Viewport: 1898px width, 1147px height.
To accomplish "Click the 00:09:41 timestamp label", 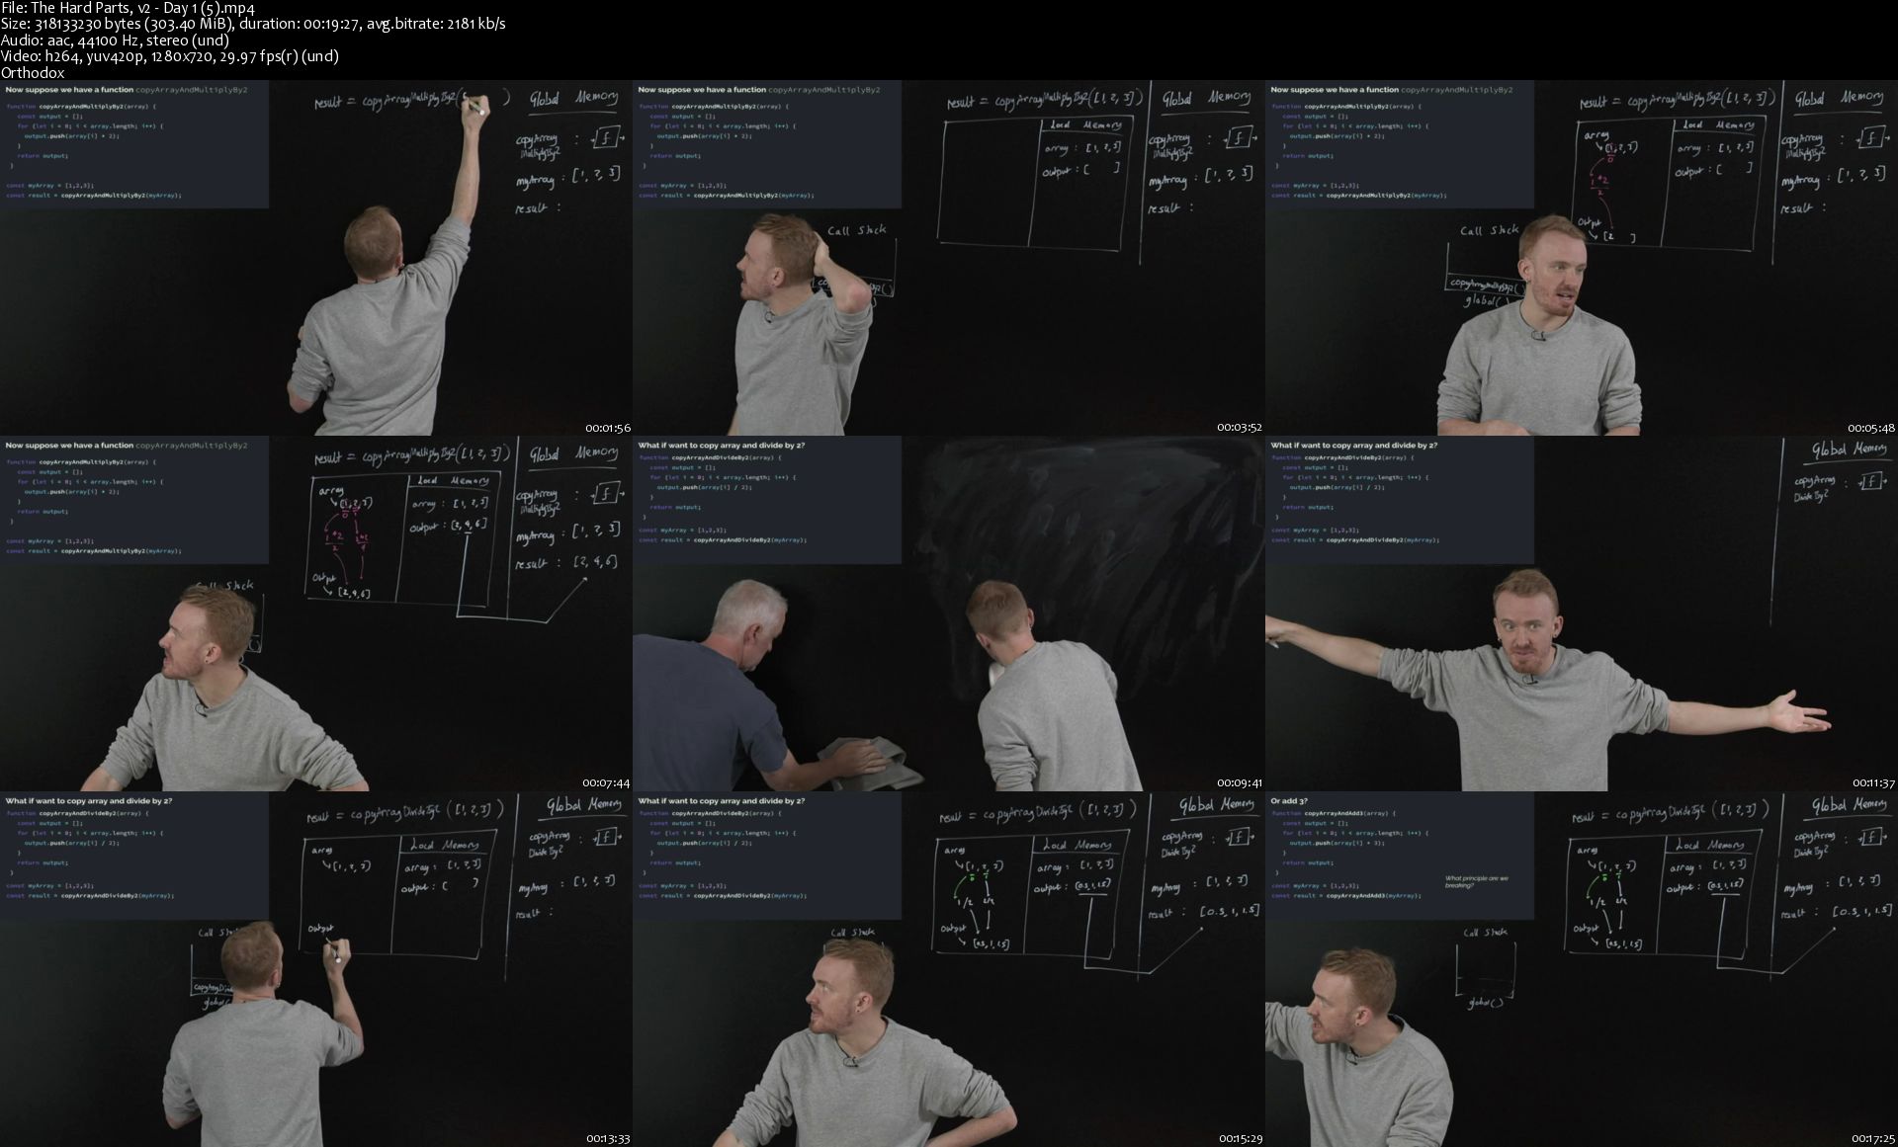I will 1240,782.
